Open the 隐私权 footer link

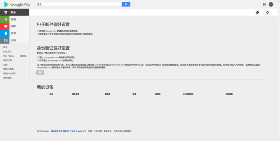(x=66, y=131)
